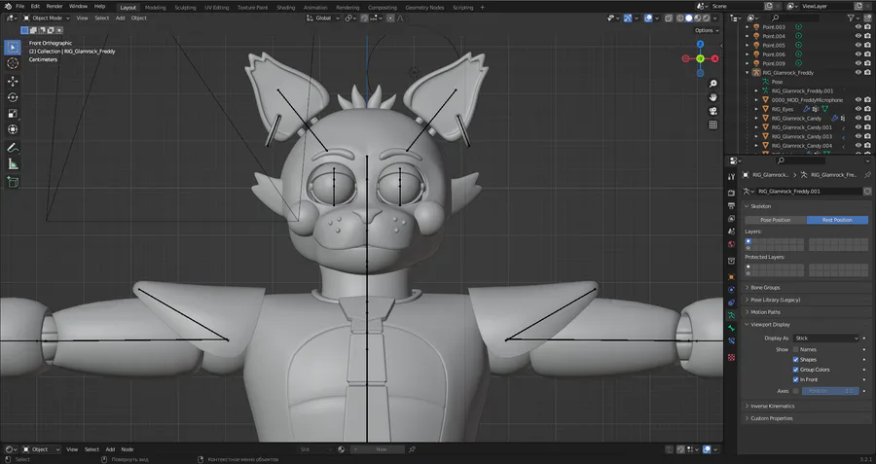The image size is (876, 464).
Task: Open the Scene properties tab
Action: pyautogui.click(x=731, y=232)
